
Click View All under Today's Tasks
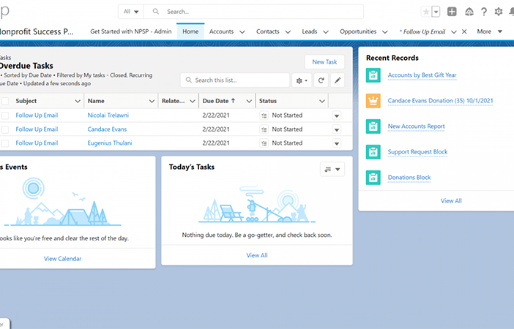[x=257, y=255]
